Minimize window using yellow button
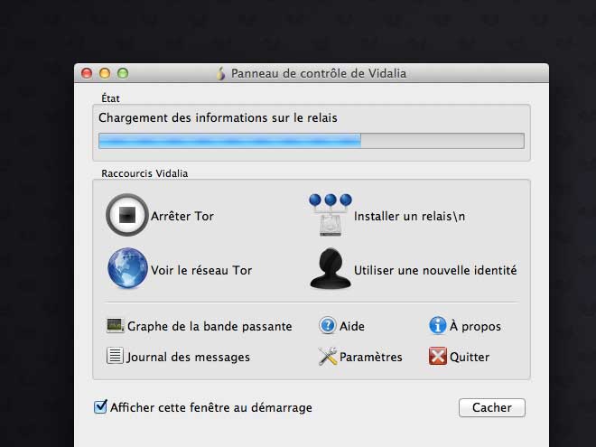Screen dimensions: 596x447 [105, 73]
